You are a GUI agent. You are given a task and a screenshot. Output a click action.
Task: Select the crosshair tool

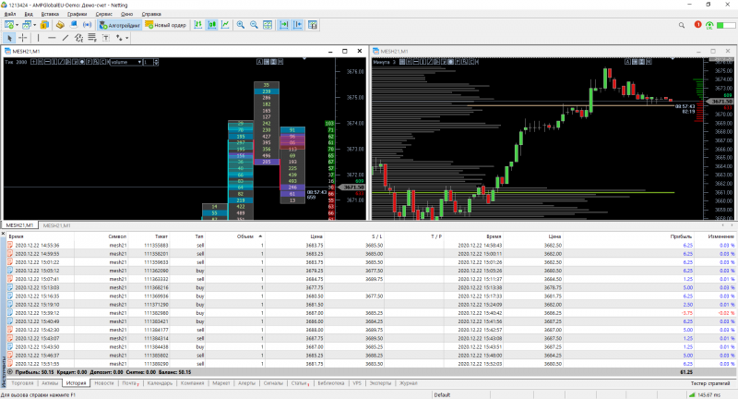click(22, 38)
